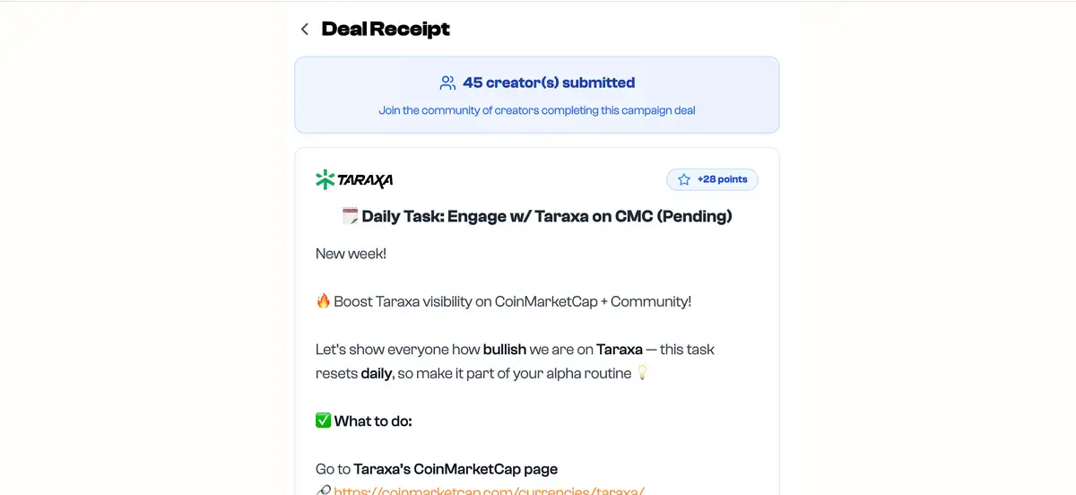1076x495 pixels.
Task: Click the bold Taraxa's CoinMarketCap page text
Action: [456, 469]
